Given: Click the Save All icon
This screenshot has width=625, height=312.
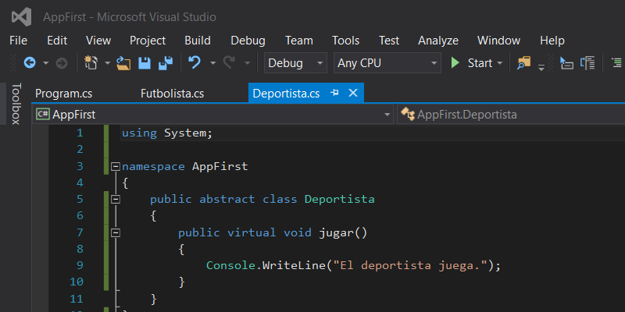Looking at the screenshot, I should [x=166, y=63].
